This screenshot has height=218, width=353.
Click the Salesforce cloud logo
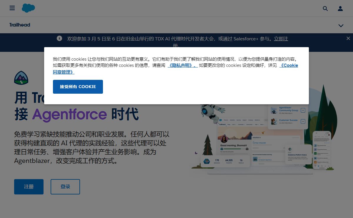pyautogui.click(x=28, y=8)
